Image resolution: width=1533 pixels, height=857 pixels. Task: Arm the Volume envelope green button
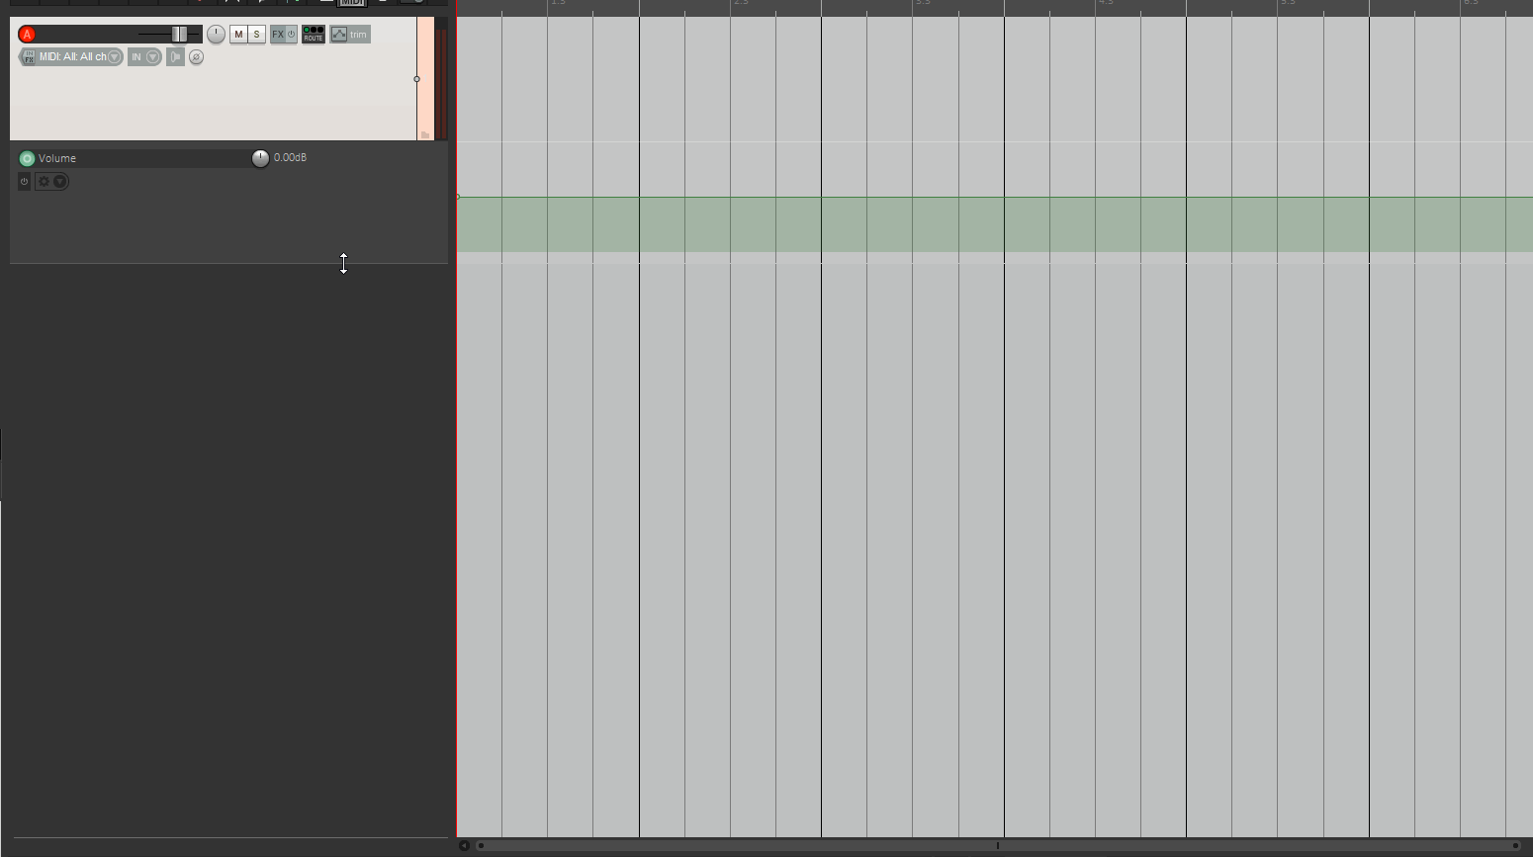[27, 158]
